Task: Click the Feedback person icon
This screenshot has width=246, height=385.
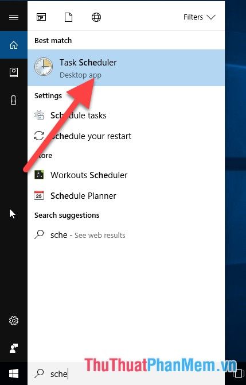Action: coord(14,348)
